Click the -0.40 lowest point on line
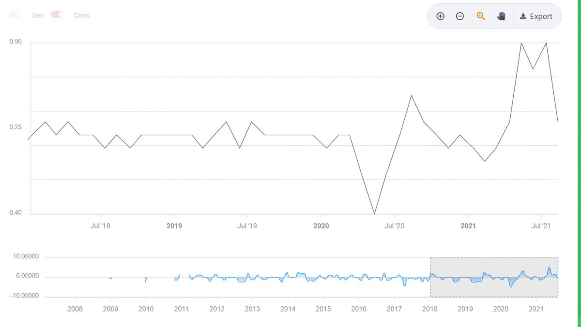The image size is (581, 327). [x=374, y=214]
